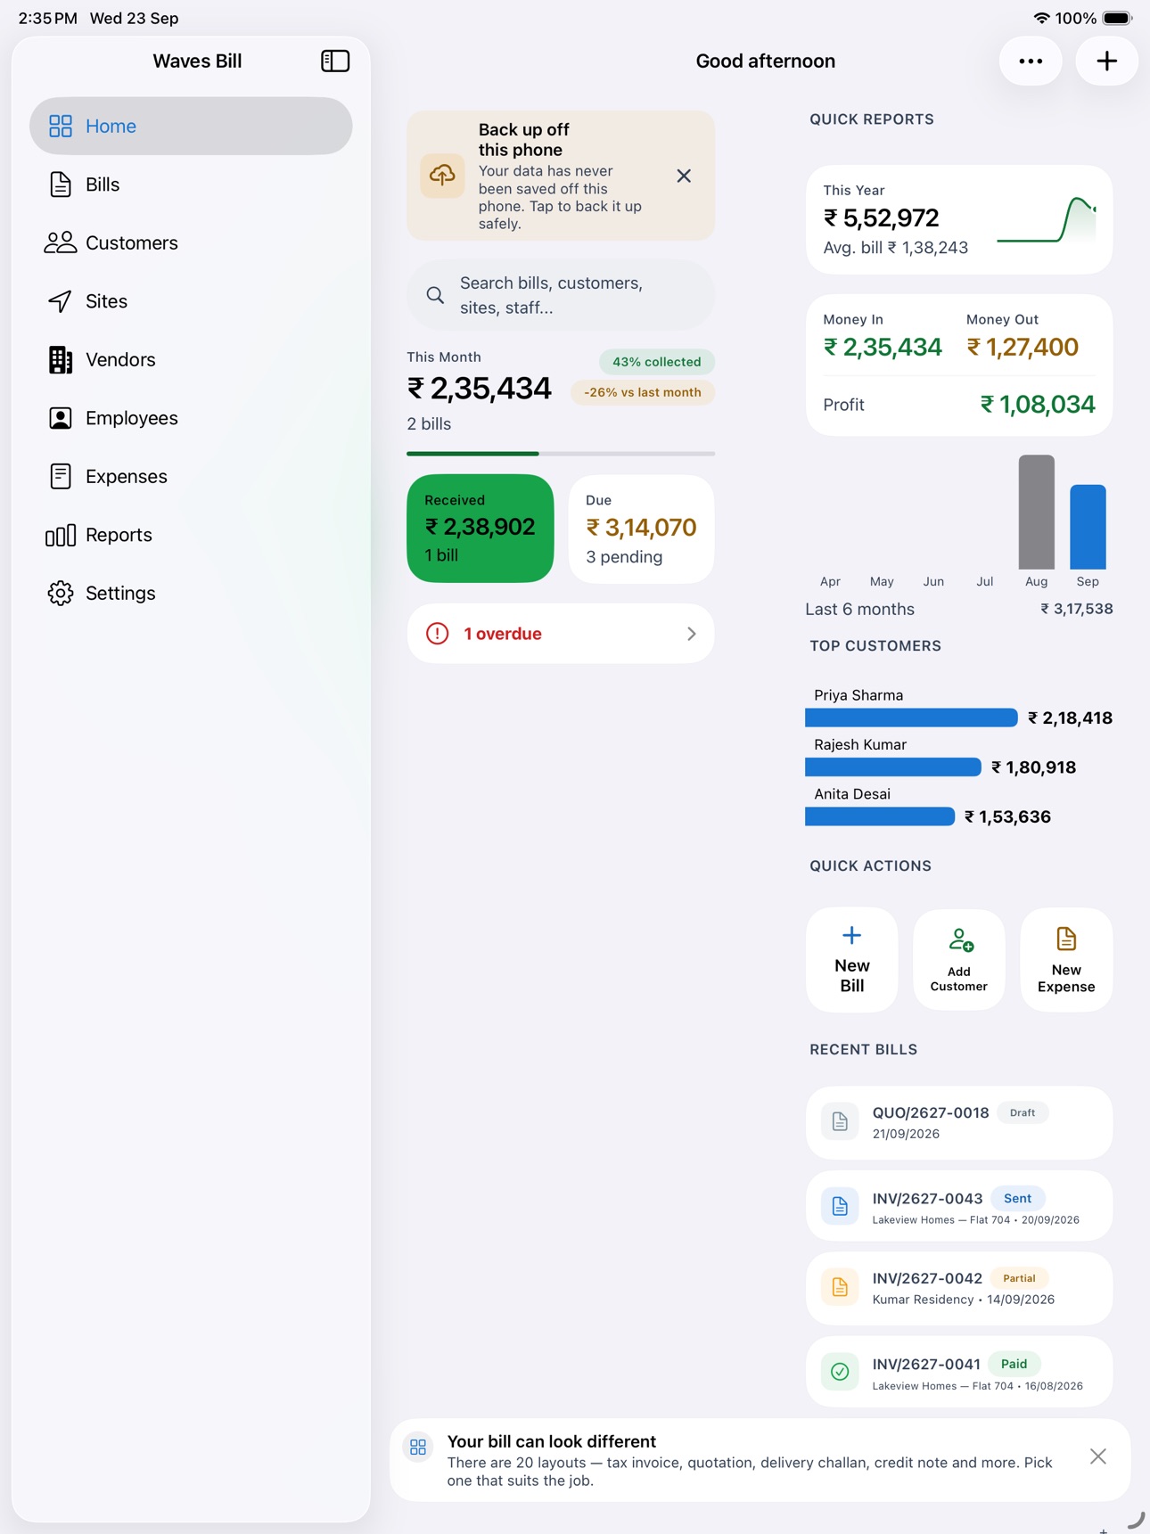Dismiss the backup reminder banner

684,176
